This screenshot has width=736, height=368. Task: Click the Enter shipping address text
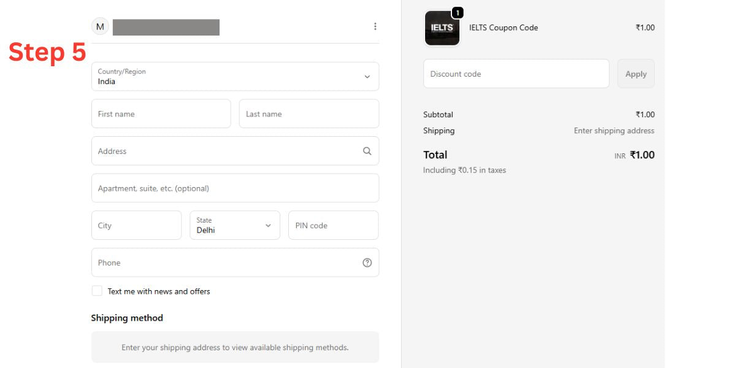pos(614,131)
